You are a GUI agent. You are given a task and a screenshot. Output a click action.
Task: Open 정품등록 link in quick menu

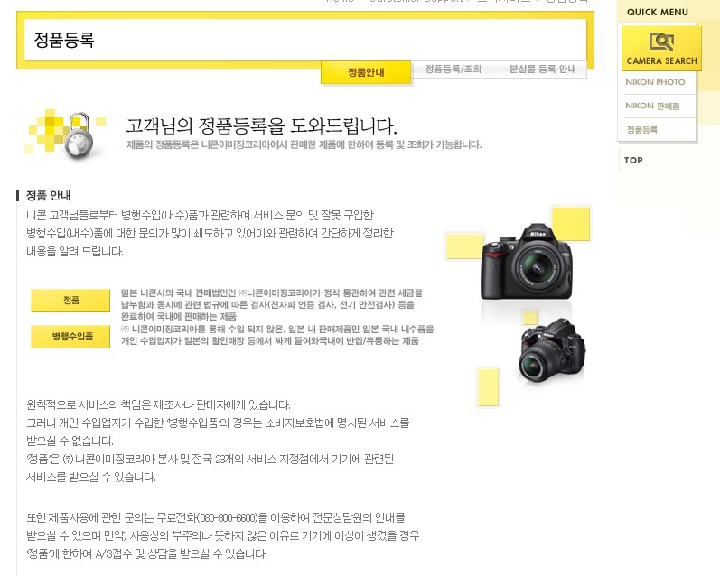(642, 130)
